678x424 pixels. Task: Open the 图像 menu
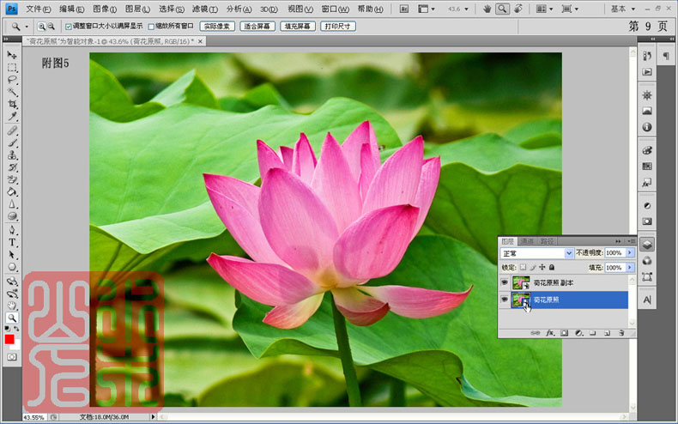click(x=105, y=9)
